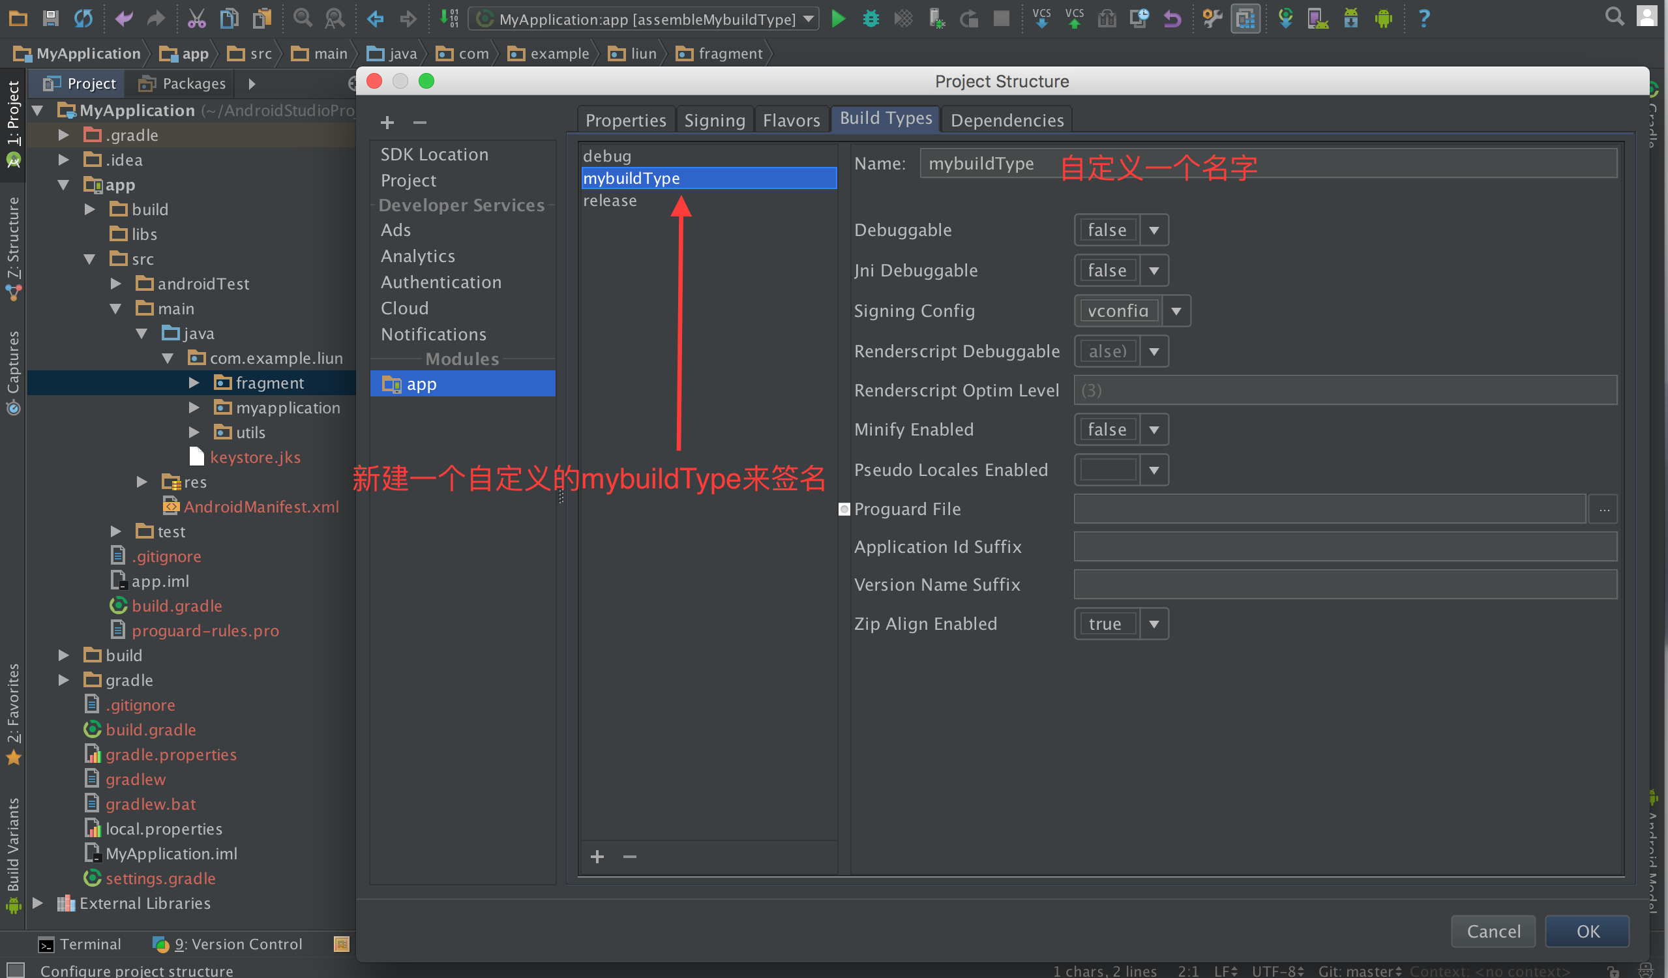
Task: Enable the Proguard File checkbox
Action: (x=845, y=510)
